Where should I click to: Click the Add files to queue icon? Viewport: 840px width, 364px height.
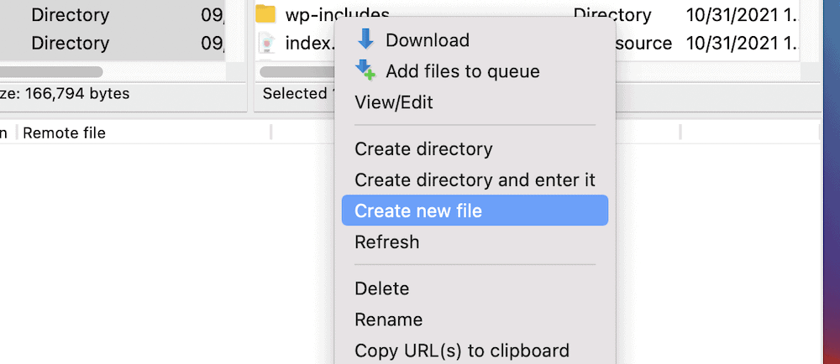[x=366, y=70]
